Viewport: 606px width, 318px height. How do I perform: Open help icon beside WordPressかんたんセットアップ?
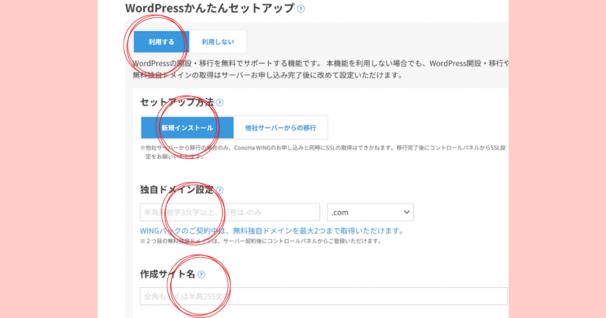click(301, 9)
